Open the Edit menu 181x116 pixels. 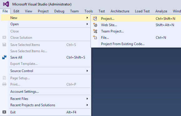(x=16, y=11)
